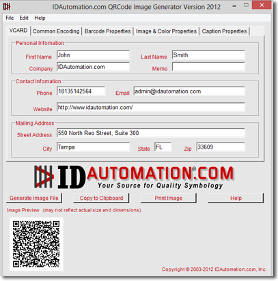278x281 pixels.
Task: Click the Copyright 2003-2012 IDAutomation.com text
Action: pos(214,269)
